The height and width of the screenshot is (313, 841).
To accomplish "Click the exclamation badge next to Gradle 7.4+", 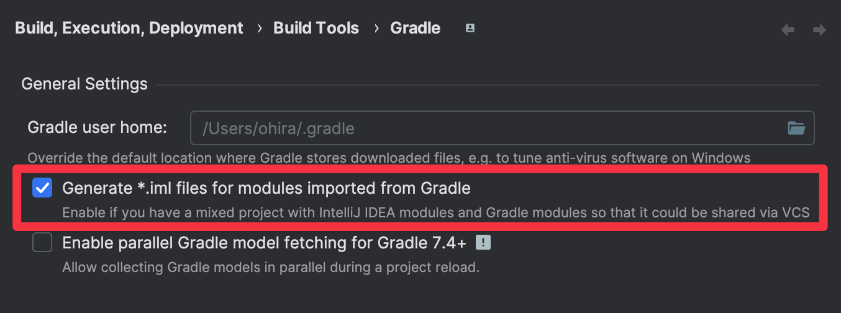I will click(483, 243).
